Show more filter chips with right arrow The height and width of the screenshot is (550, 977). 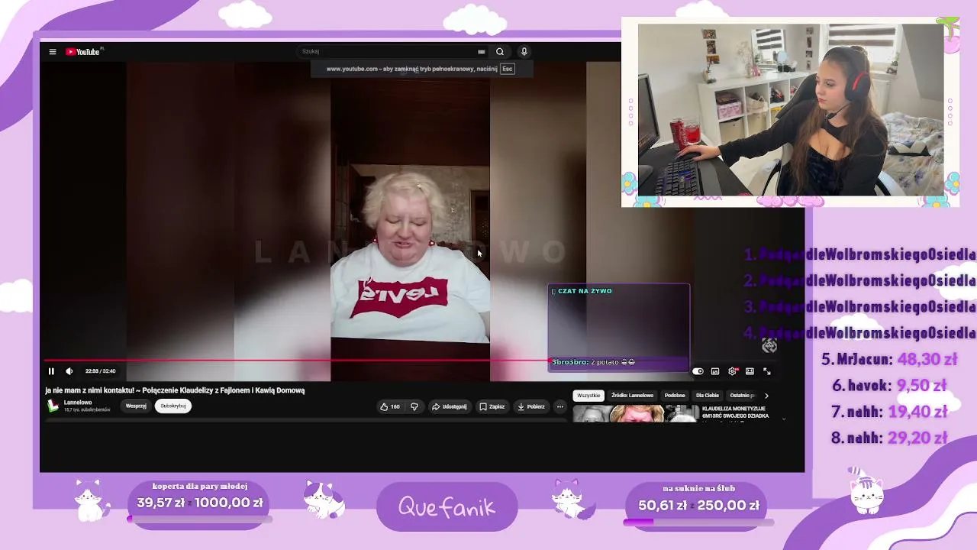coord(766,396)
